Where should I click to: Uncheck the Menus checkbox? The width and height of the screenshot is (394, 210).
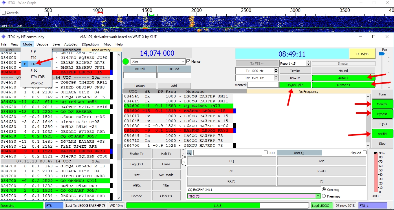pos(188,61)
